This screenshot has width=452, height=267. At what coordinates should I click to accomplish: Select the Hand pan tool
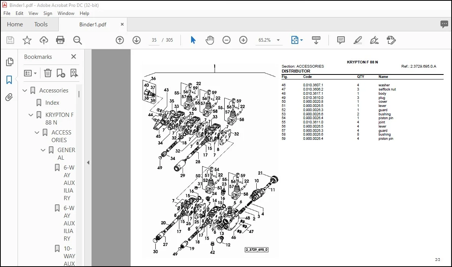(210, 40)
